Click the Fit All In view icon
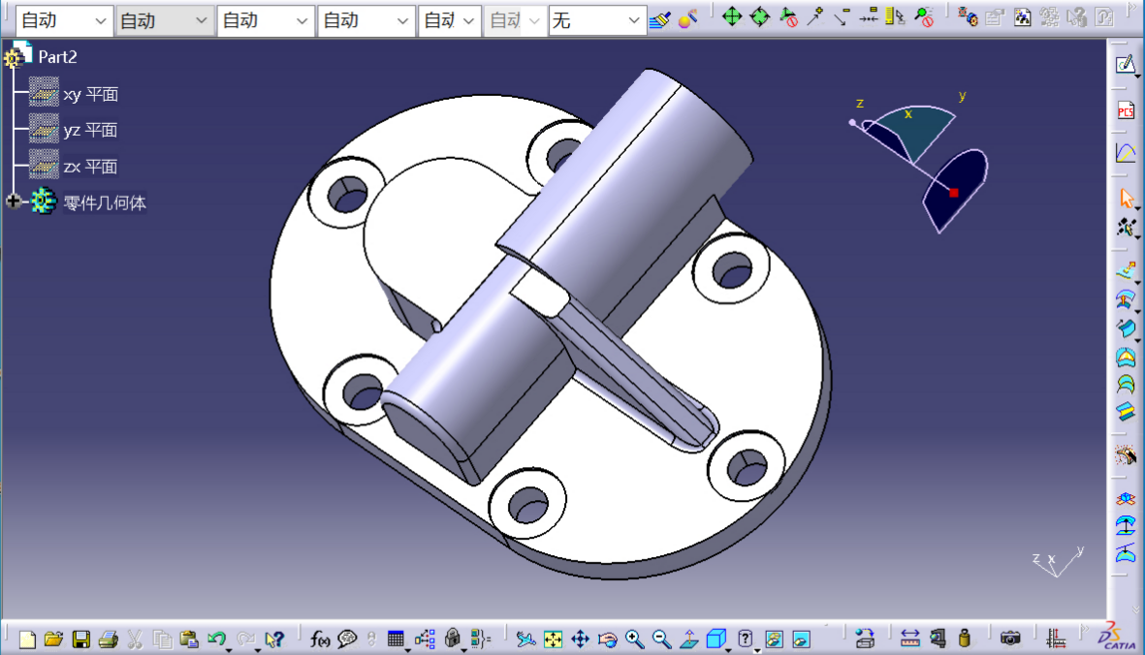The image size is (1145, 655). point(553,639)
